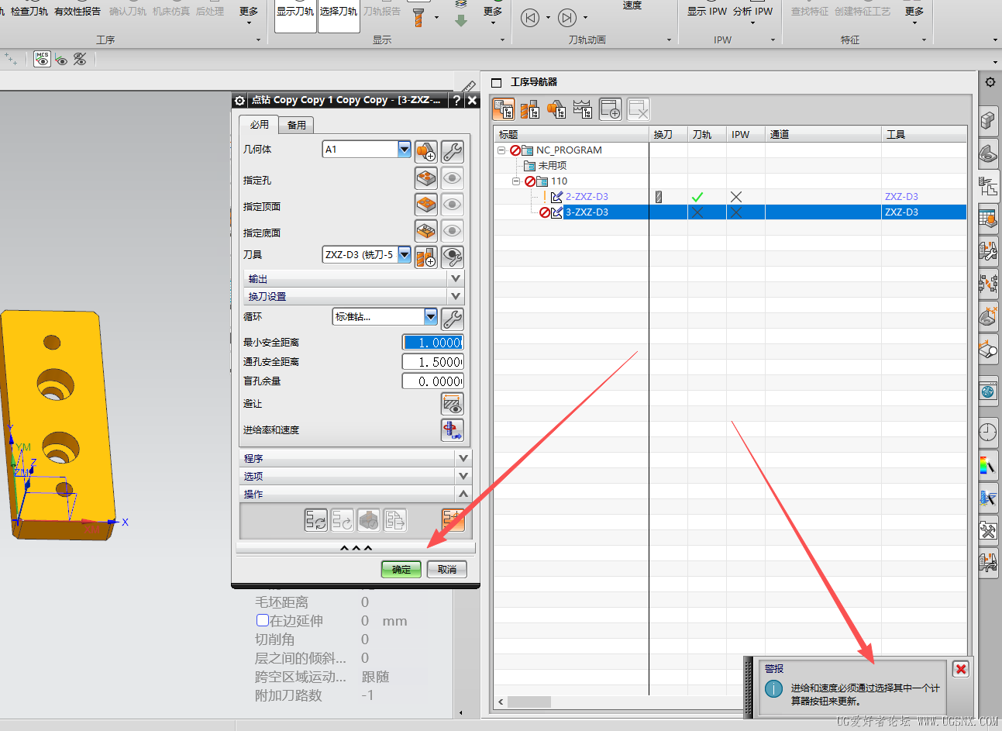This screenshot has width=1002, height=731.
Task: Click in the 最小安全距离 value field
Action: [x=433, y=343]
